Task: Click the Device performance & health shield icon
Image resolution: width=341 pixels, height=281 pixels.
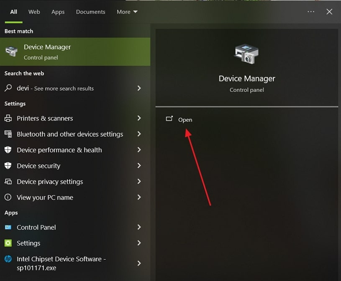Action: (8, 150)
